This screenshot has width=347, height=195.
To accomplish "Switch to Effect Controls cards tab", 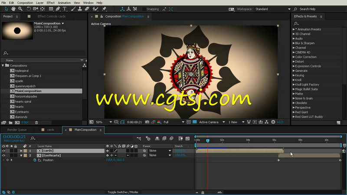I will 51,16.
